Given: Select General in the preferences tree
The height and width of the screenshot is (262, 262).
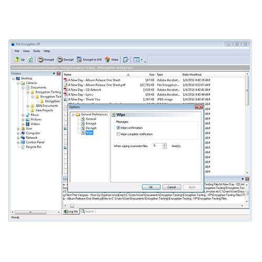Looking at the screenshot, I should click(x=91, y=119).
